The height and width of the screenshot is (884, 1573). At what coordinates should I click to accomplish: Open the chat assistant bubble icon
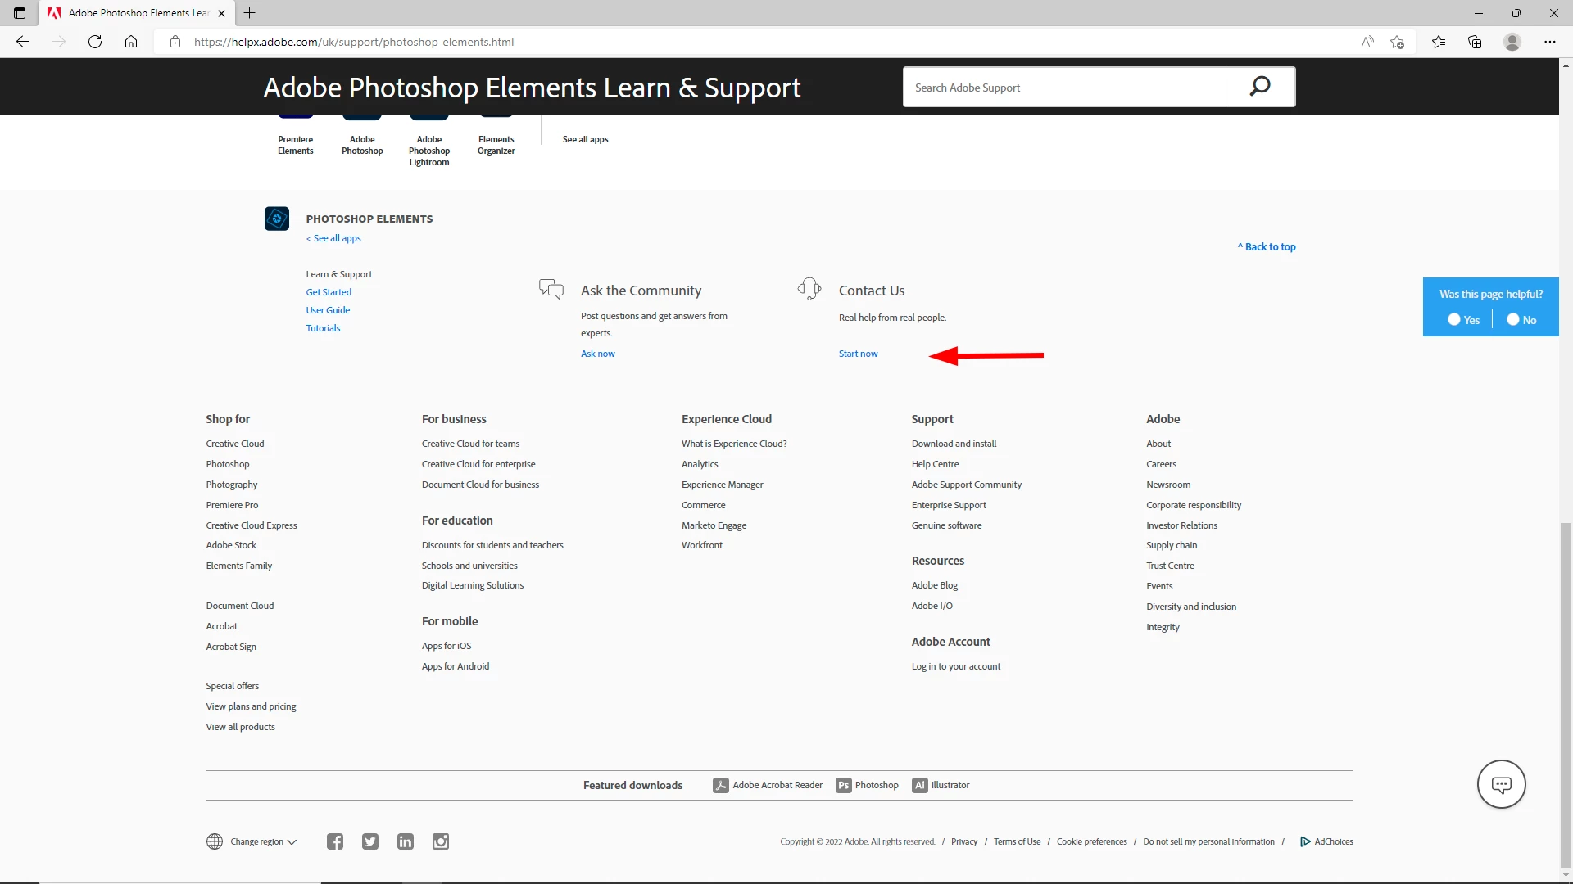point(1501,784)
